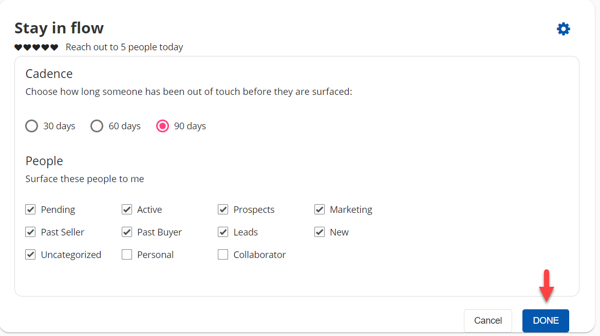Uncheck the New people checkbox

[x=320, y=232]
